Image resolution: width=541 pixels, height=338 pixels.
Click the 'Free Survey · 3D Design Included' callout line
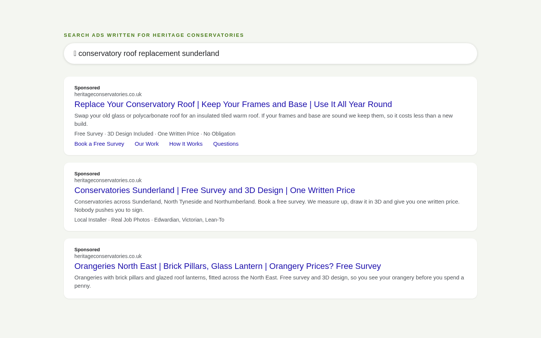tap(155, 134)
